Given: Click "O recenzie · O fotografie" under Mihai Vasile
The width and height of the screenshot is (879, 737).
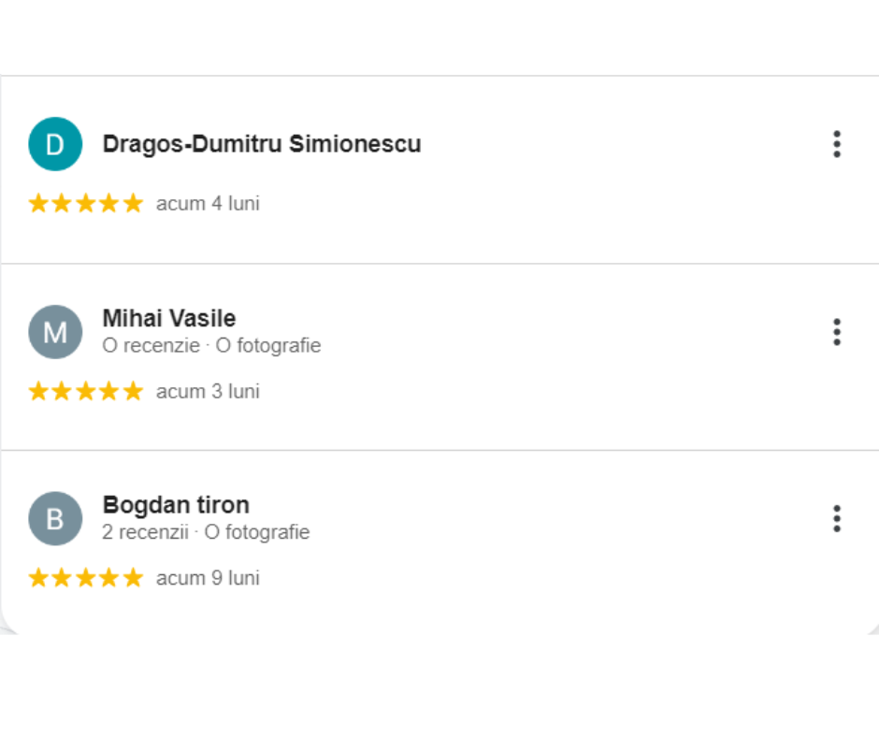Looking at the screenshot, I should pyautogui.click(x=211, y=346).
